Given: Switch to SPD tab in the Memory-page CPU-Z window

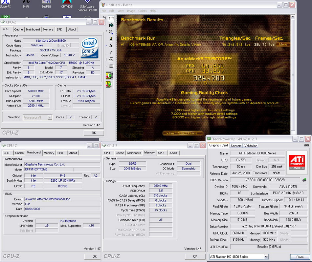Looking at the screenshot, I should [x=161, y=153].
